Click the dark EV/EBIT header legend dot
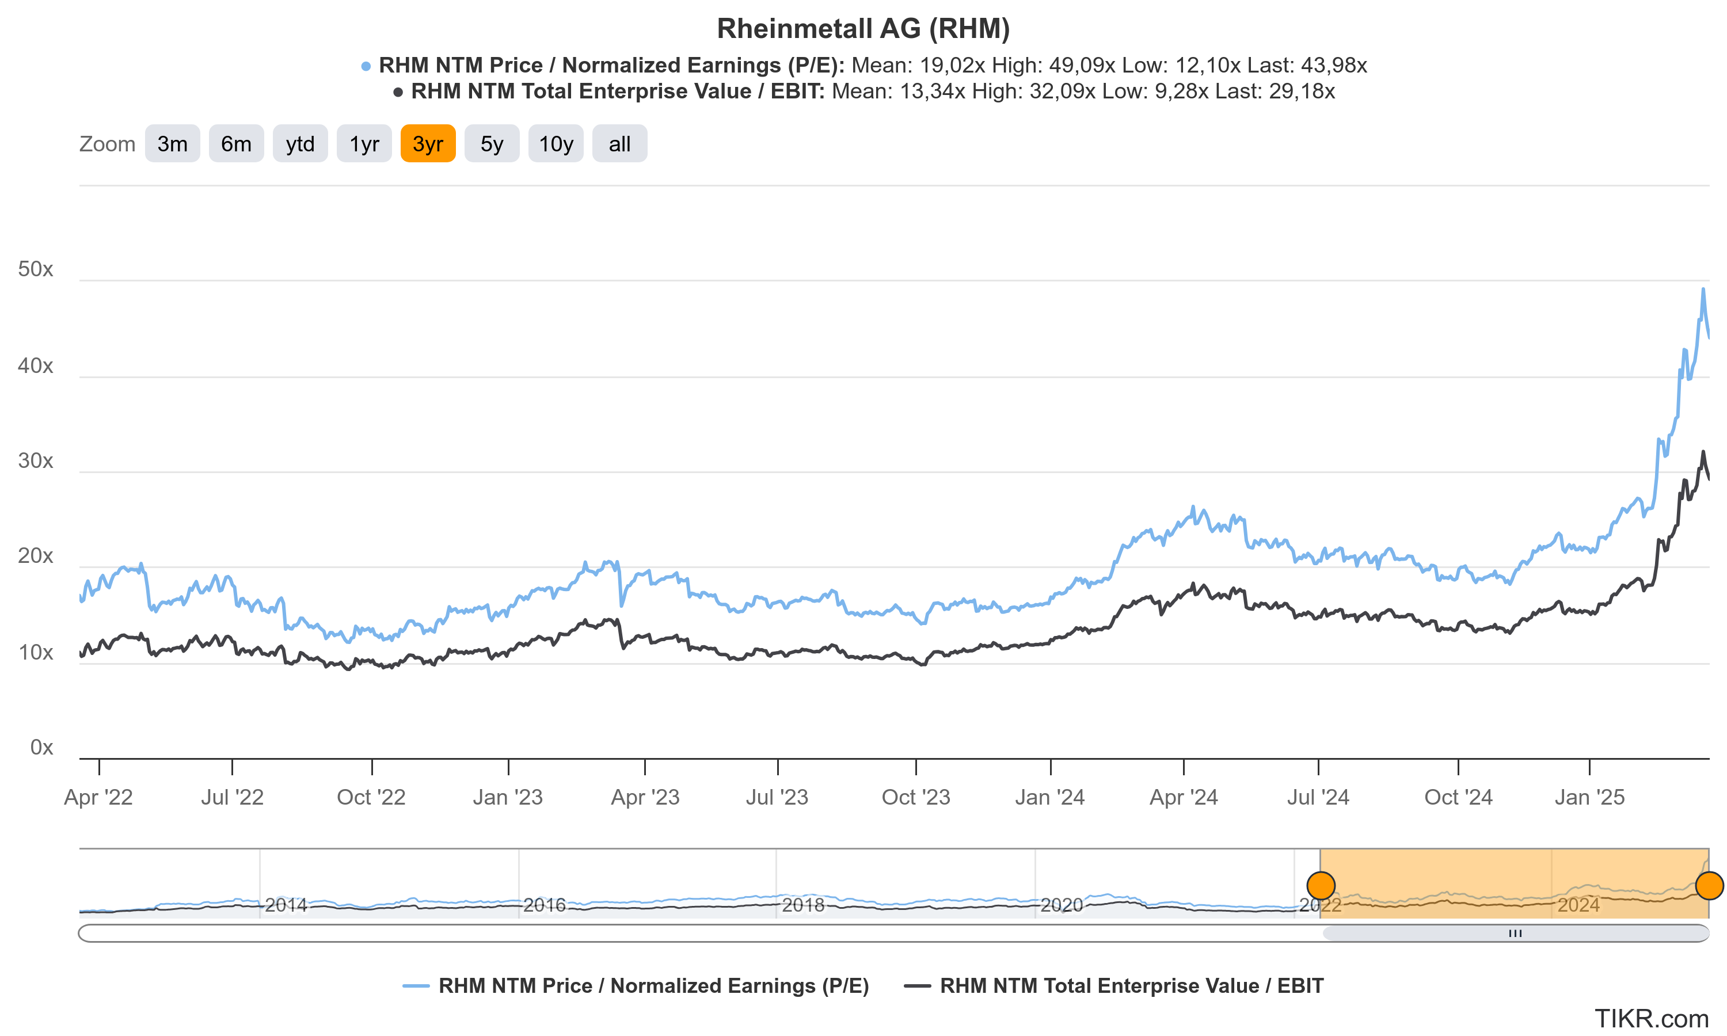 (x=398, y=92)
